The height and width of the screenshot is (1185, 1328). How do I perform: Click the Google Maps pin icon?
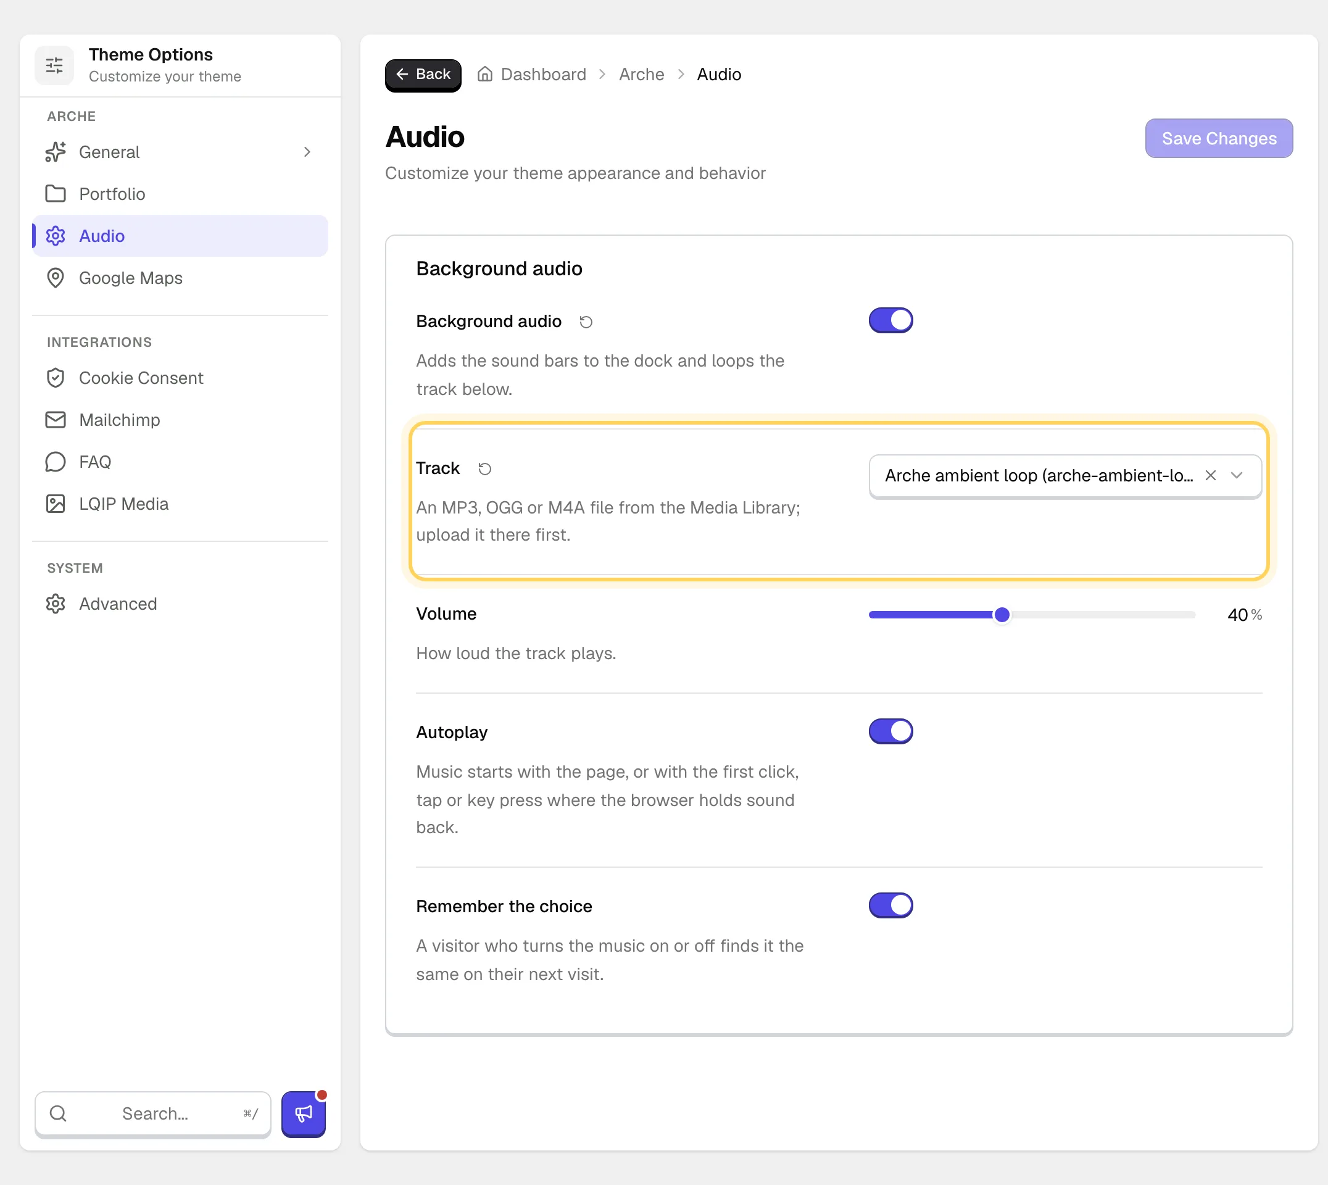56,278
